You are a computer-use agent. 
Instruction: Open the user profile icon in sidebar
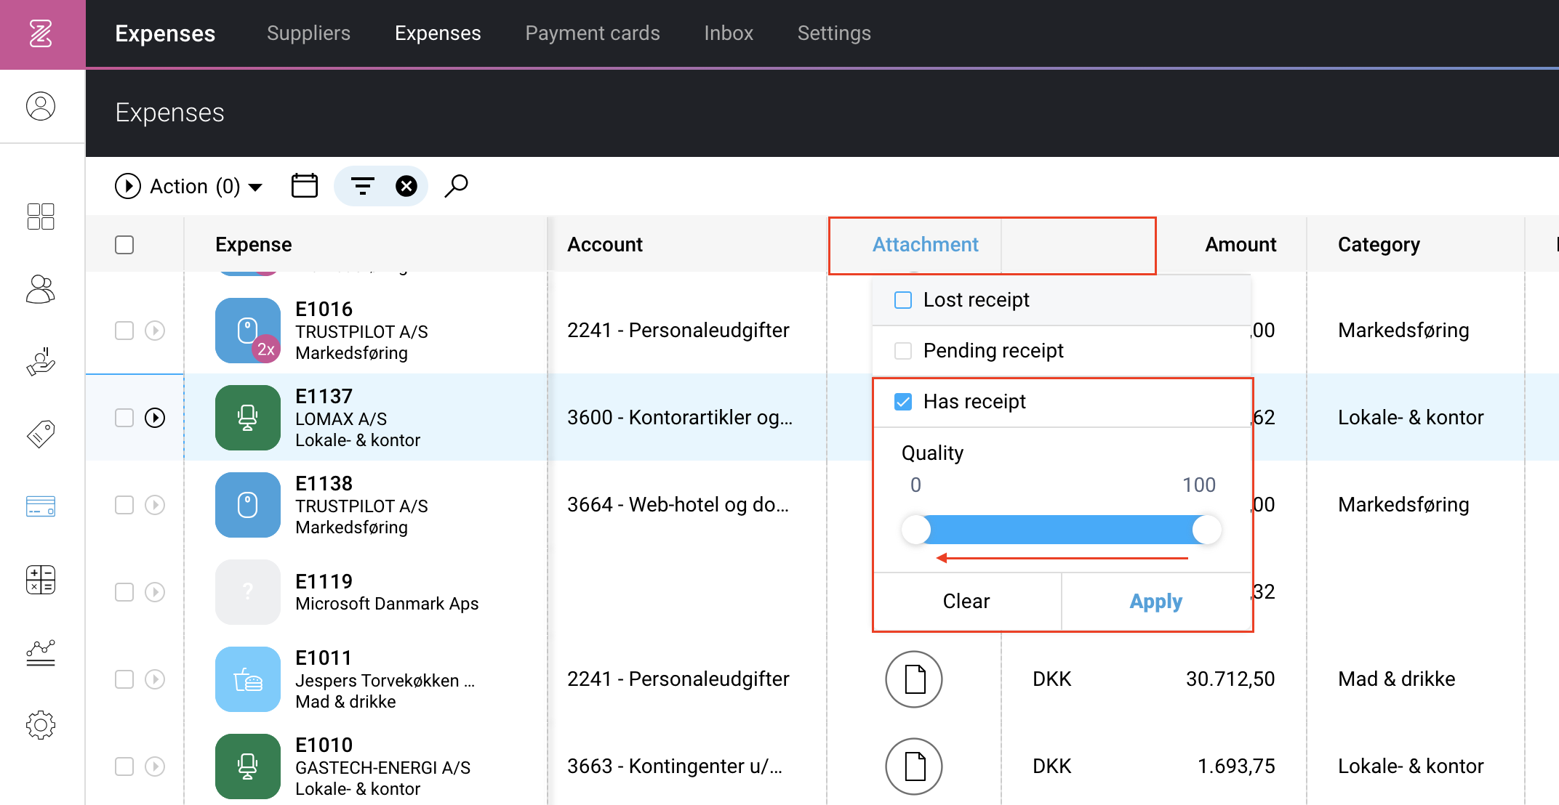click(x=41, y=106)
